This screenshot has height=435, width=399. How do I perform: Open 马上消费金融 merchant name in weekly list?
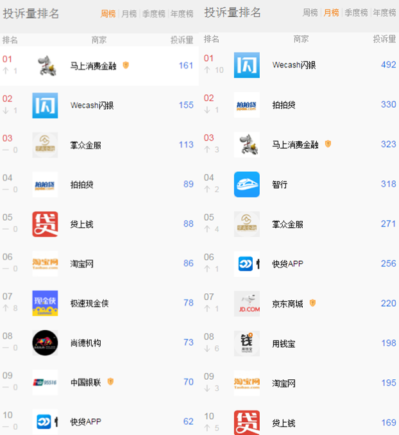[x=93, y=66]
